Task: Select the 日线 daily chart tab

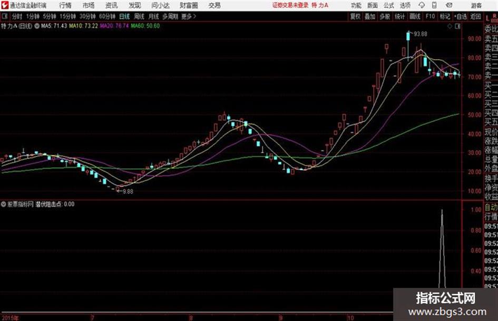Action: coord(124,16)
